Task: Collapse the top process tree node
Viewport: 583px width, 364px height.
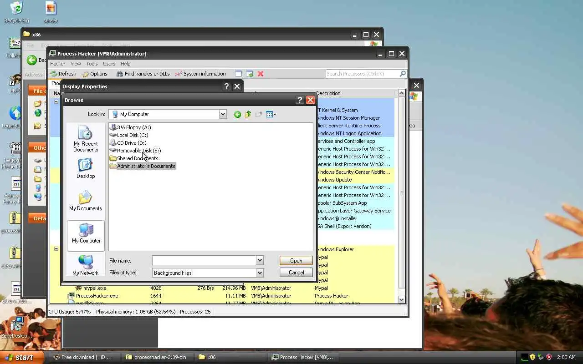Action: 56,102
